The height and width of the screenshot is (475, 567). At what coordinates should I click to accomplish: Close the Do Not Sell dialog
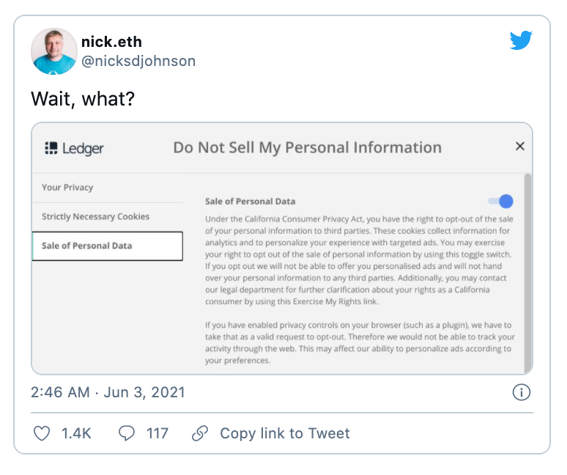tap(520, 147)
